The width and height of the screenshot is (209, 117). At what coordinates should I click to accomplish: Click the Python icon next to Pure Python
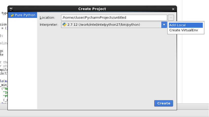(12, 15)
